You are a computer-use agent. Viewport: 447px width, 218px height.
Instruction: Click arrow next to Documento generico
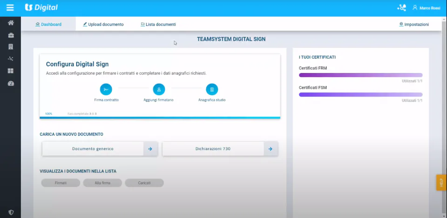click(x=150, y=149)
